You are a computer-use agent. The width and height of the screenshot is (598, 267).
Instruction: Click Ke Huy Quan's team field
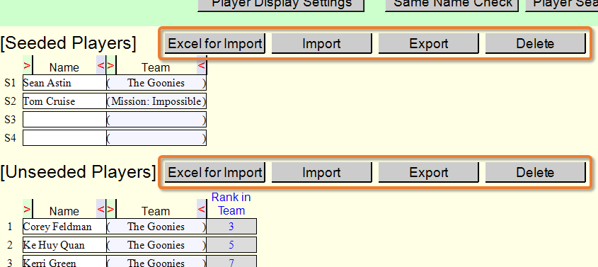point(156,244)
